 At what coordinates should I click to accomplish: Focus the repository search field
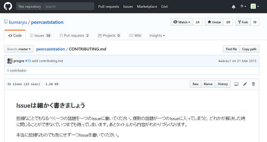pyautogui.click(x=69, y=6)
